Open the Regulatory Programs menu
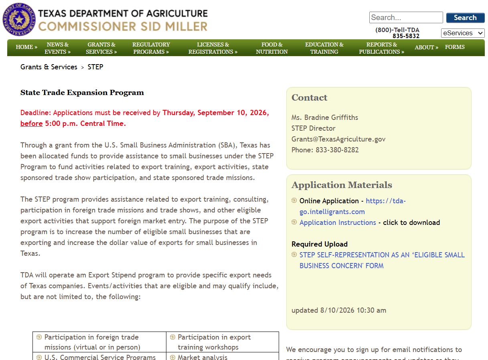Screen dimensions: 488x360 tap(151, 48)
